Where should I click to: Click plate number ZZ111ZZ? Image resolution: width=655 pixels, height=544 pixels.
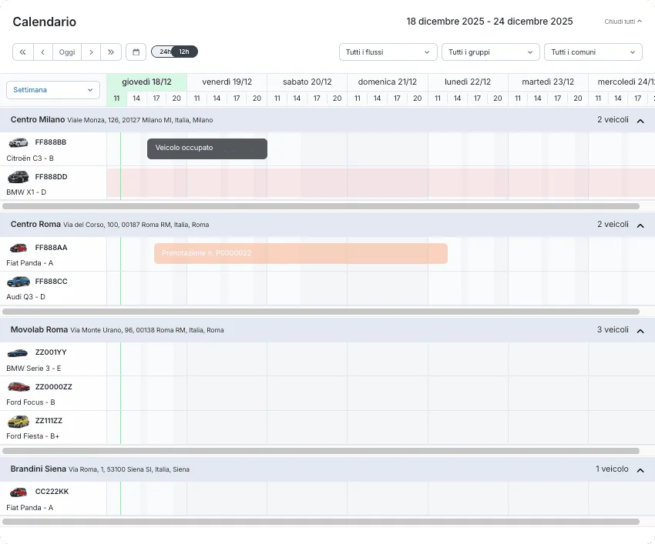[49, 421]
